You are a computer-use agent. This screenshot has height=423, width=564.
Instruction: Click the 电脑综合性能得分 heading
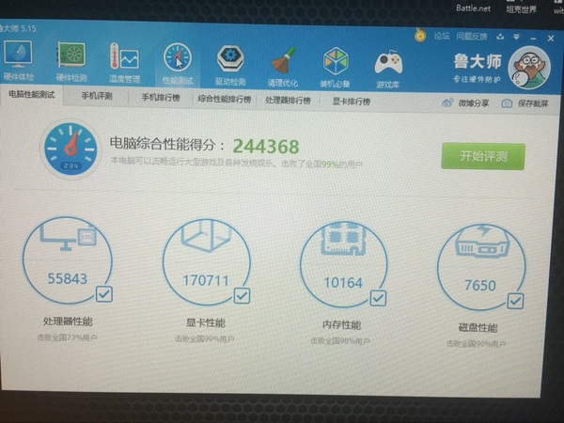(x=163, y=144)
